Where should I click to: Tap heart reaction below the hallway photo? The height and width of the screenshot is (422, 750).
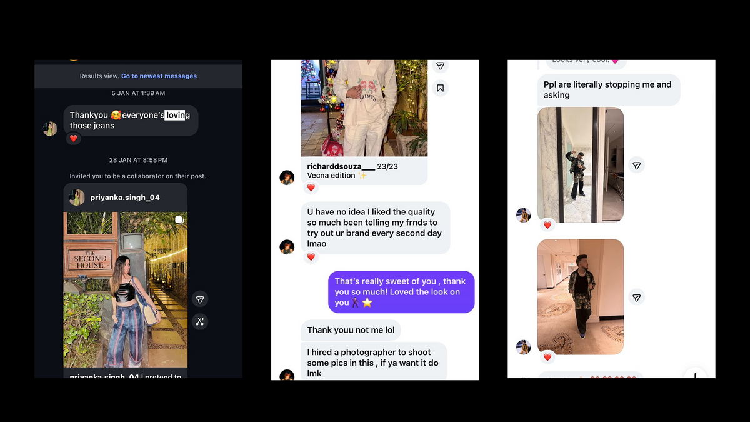pos(547,358)
